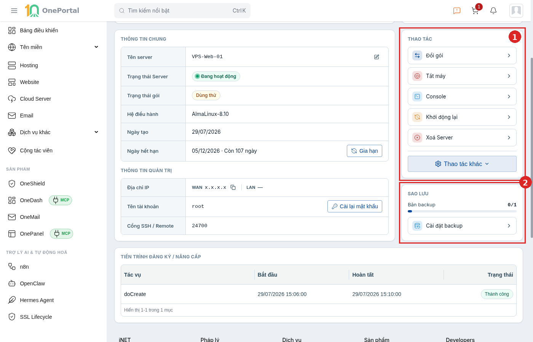Copy the WAN IP address
This screenshot has width=533, height=342.
pyautogui.click(x=233, y=187)
